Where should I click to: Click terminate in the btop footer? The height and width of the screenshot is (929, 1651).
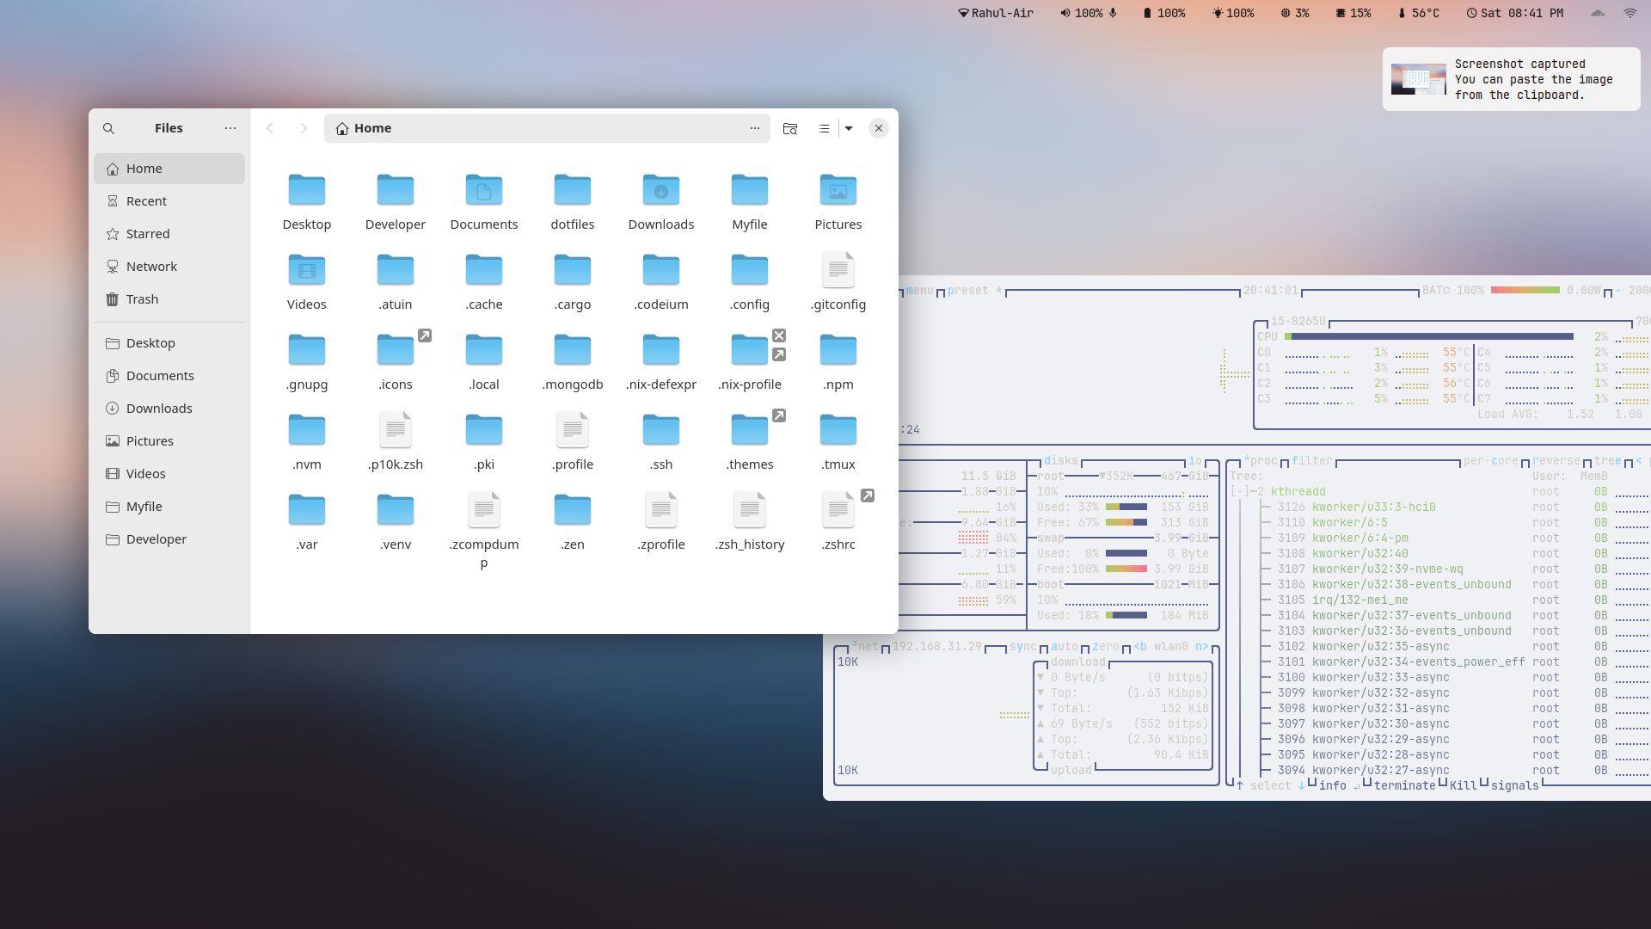pos(1403,785)
